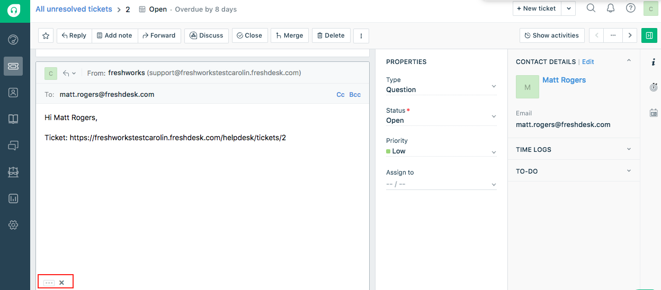Star this ticket as favorite
This screenshot has width=661, height=290.
[x=46, y=35]
